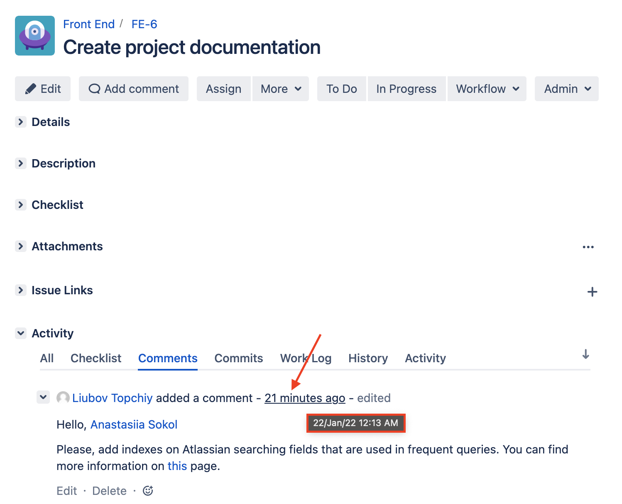Open the FE-6 issue key link
Screen dimensions: 622x504
[144, 24]
